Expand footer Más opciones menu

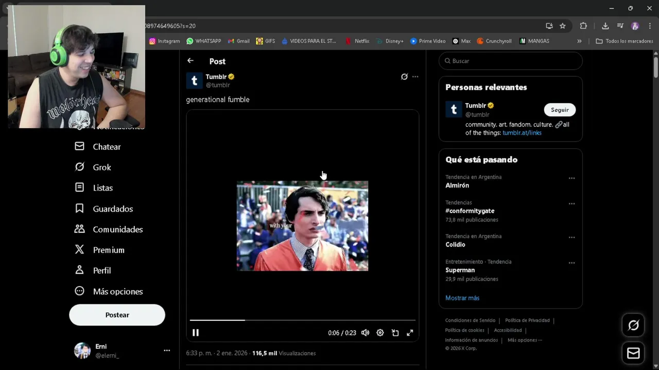pos(525,340)
